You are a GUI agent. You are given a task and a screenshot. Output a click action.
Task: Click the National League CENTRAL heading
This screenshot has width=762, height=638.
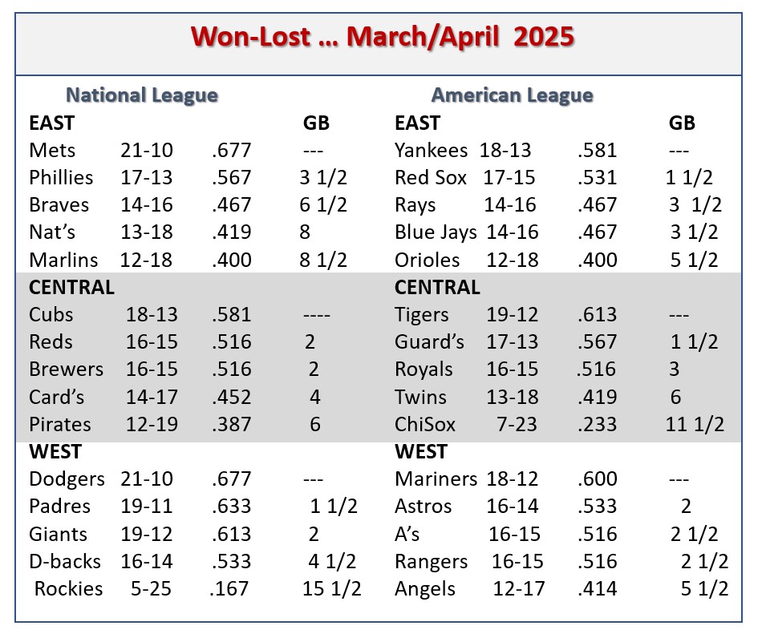coord(72,288)
